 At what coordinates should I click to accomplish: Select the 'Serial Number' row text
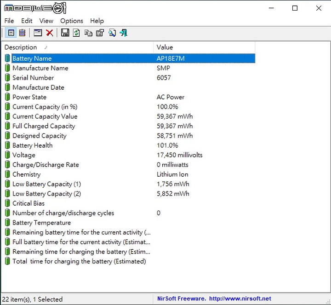pos(33,78)
